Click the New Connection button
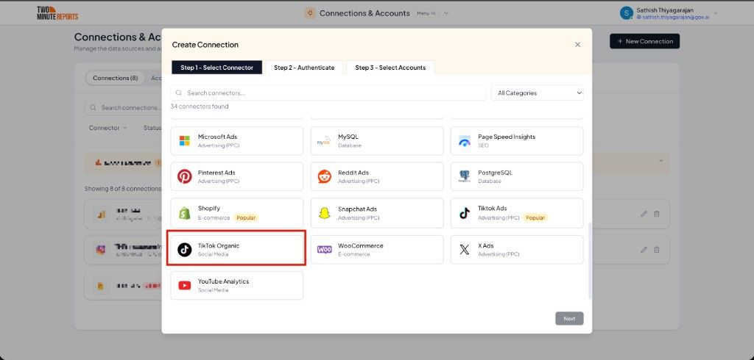 [x=645, y=41]
